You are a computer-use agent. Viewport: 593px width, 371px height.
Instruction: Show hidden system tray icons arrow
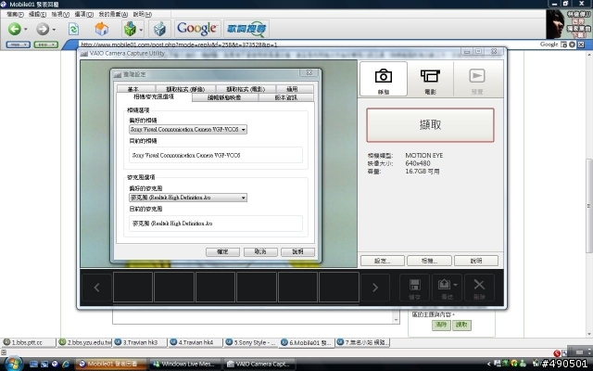(488, 365)
